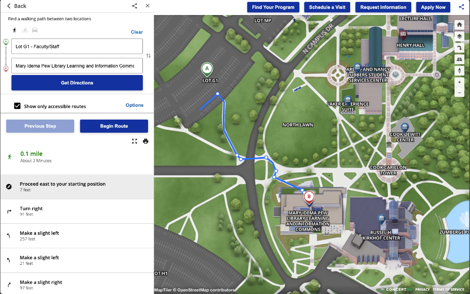Toggle Show only accessible routes checkbox
The image size is (470, 294).
[x=17, y=106]
